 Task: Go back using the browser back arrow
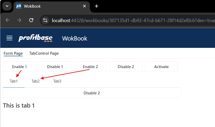click(7, 20)
